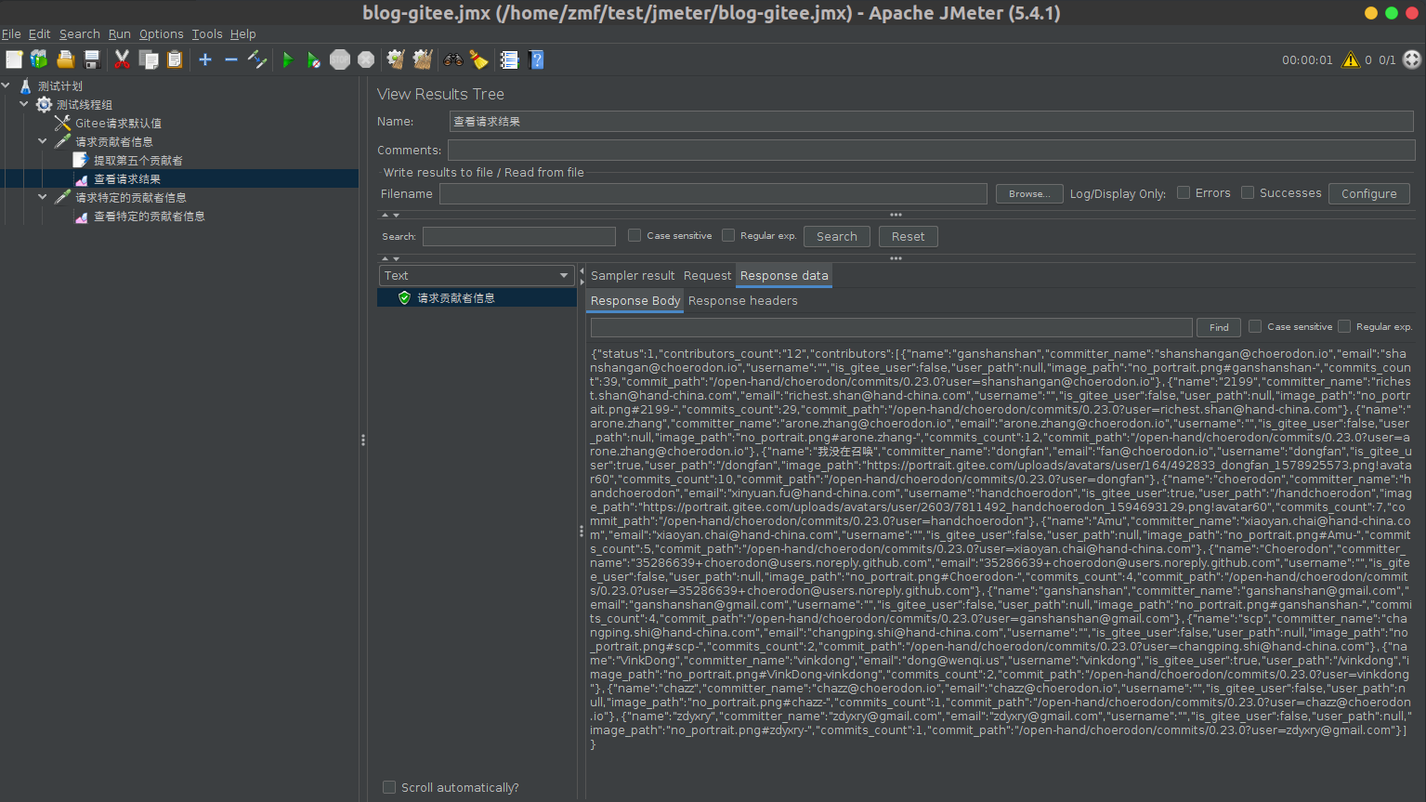Start the test with green play icon

[288, 59]
